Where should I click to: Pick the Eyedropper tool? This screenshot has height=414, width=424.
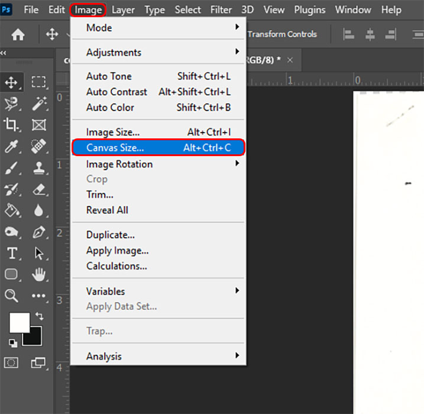click(11, 146)
